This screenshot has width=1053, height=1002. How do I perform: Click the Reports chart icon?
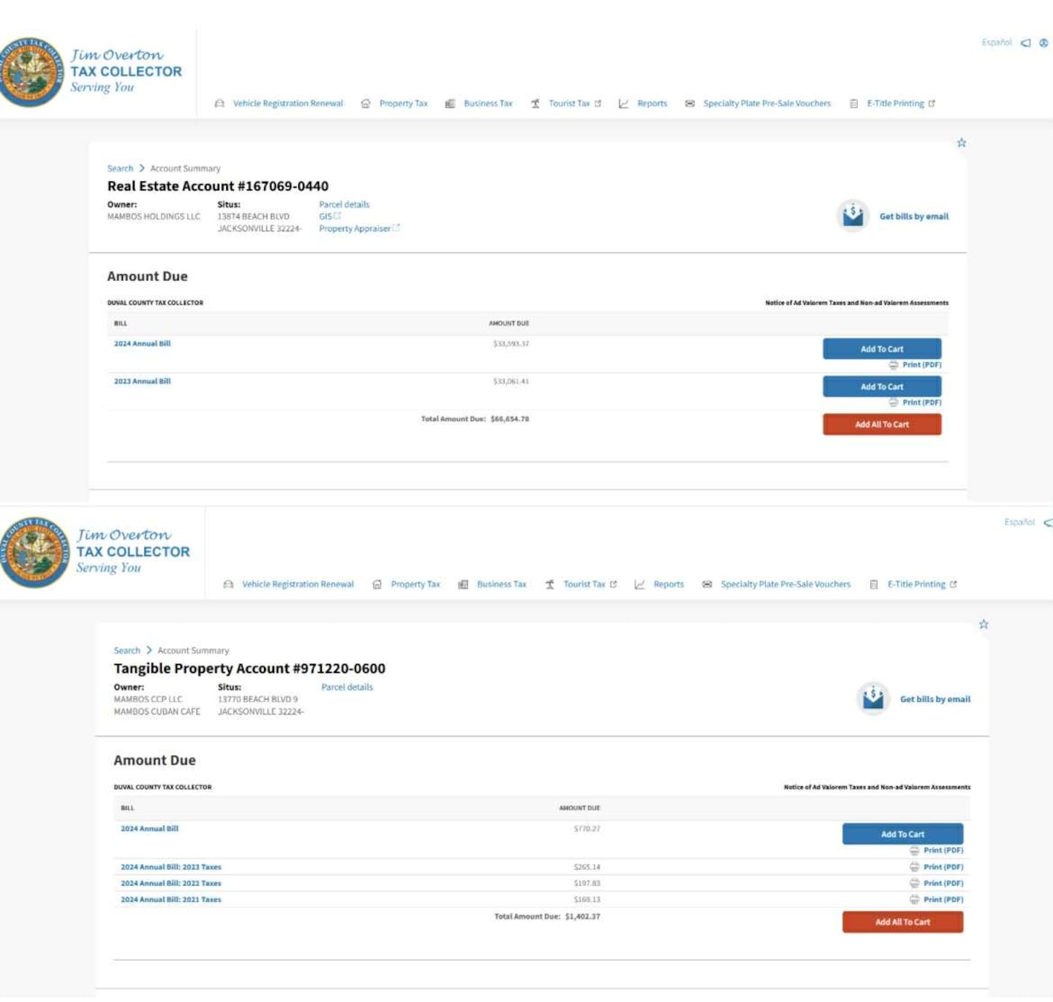[623, 103]
